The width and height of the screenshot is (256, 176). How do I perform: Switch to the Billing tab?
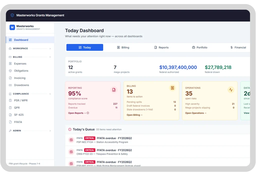point(123,47)
